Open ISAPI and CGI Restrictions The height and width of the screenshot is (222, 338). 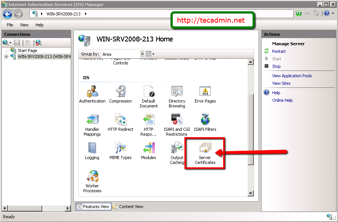(177, 122)
